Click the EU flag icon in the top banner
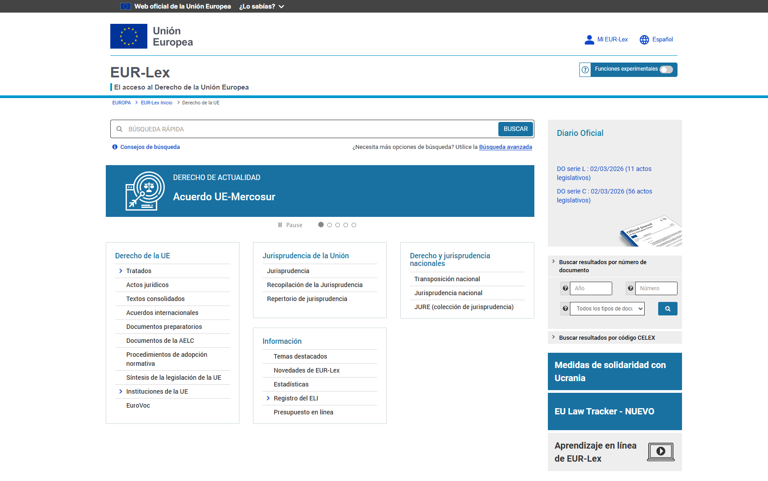Screen dimensions: 768x481 coord(125,6)
